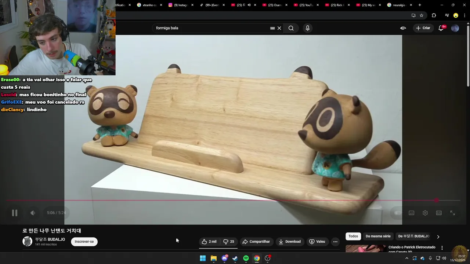
Task: Switch to theater mode in player
Action: [439, 213]
